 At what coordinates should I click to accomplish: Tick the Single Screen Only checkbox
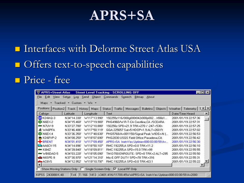click(82, 169)
